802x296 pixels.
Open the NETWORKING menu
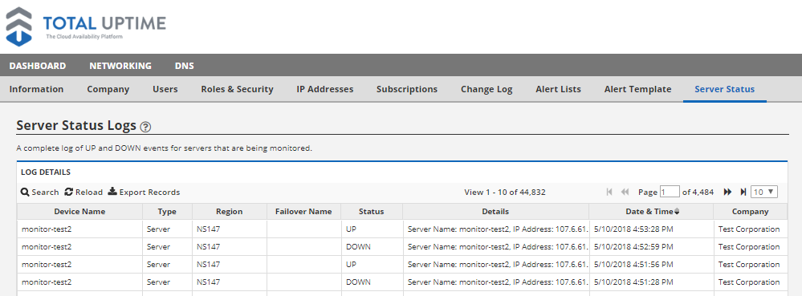point(120,66)
